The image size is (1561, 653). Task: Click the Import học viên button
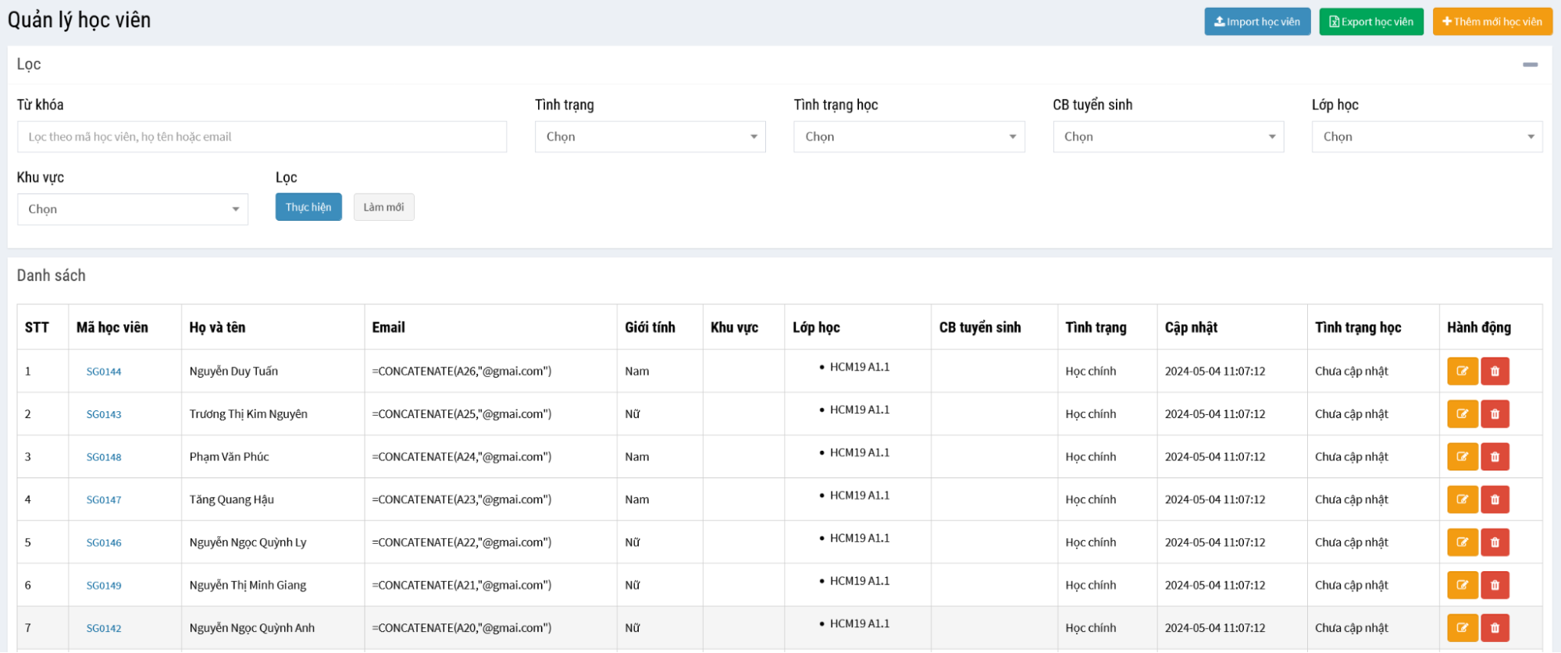[1256, 22]
